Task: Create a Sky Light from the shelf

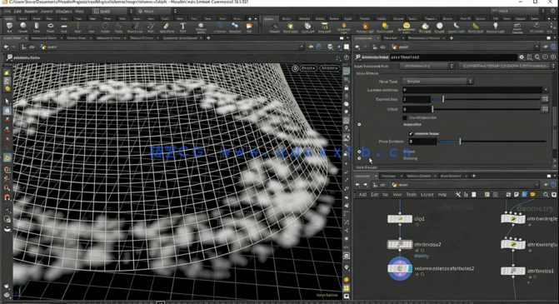Action: [x=425, y=27]
